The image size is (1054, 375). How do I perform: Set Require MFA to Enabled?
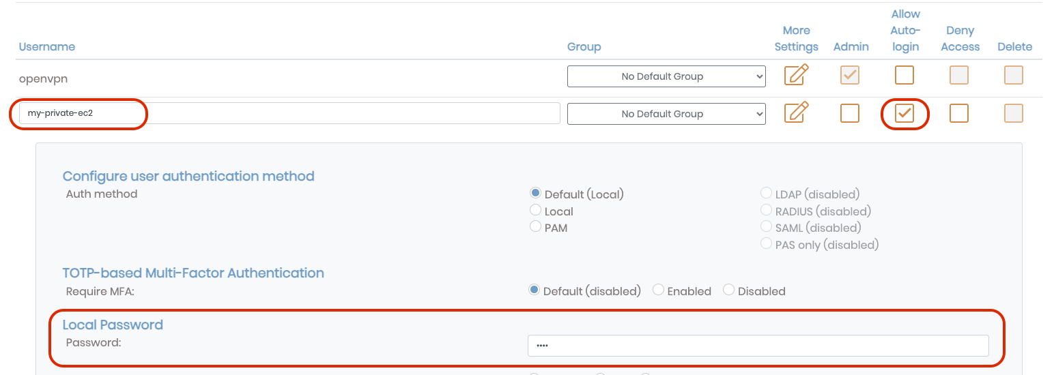click(x=659, y=290)
